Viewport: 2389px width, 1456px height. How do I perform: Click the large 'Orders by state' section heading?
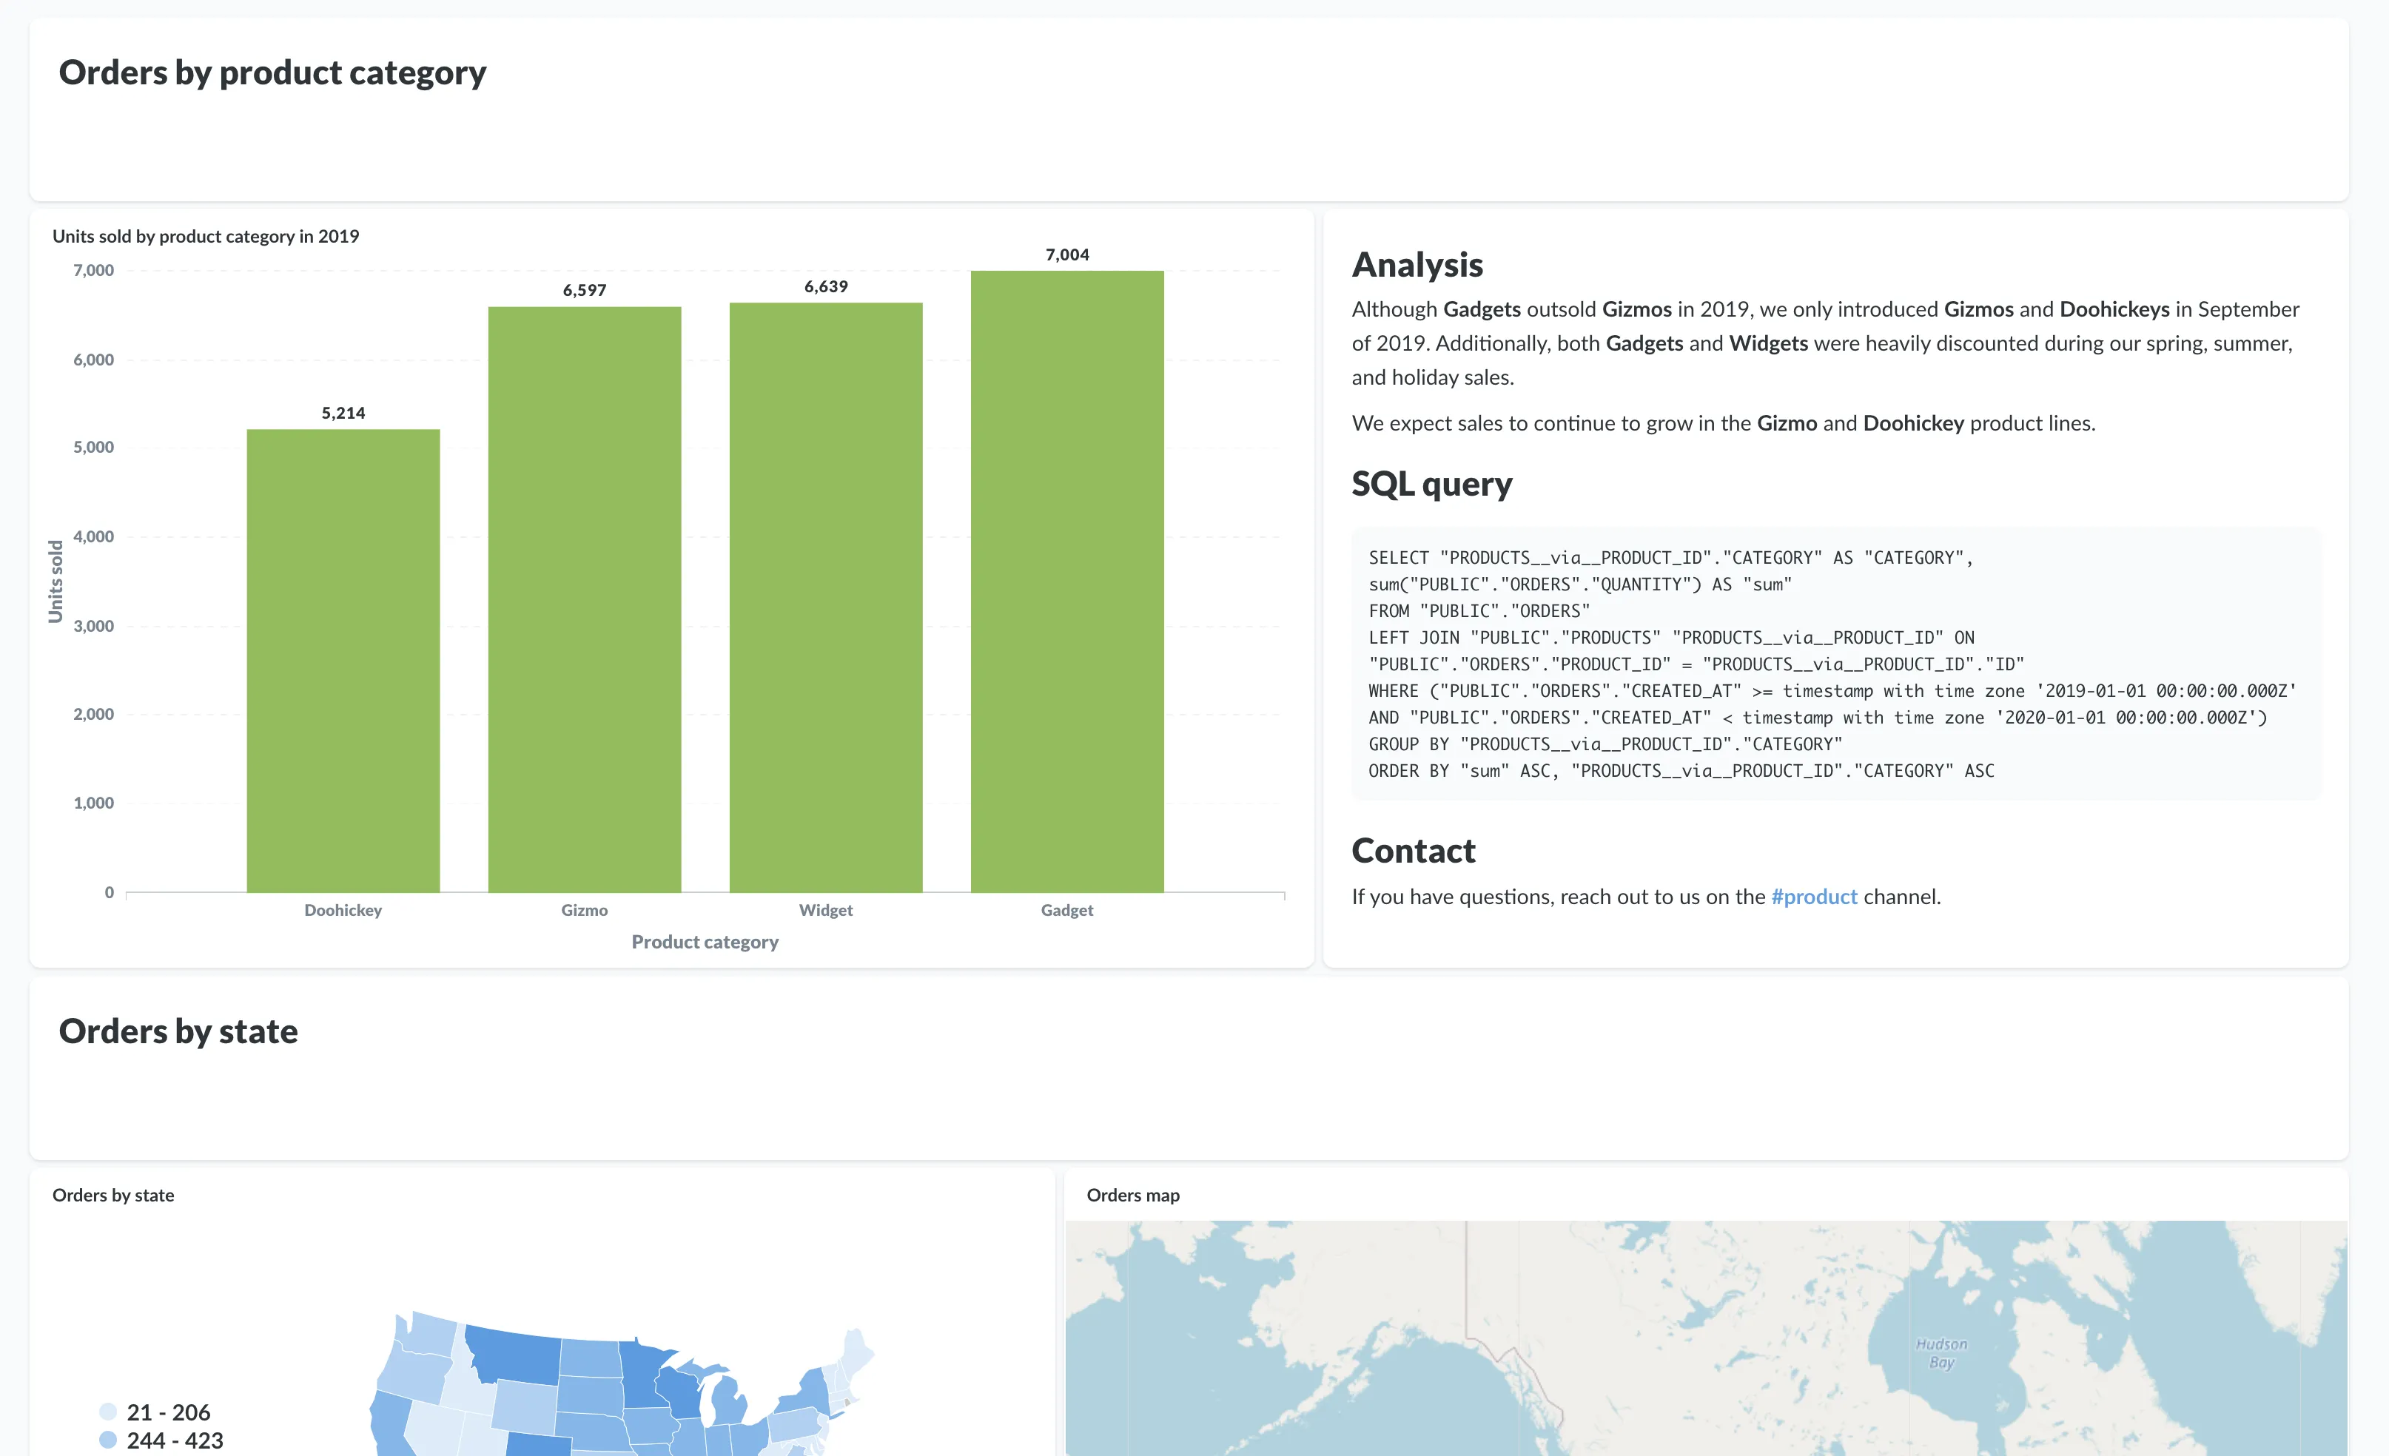178,1031
